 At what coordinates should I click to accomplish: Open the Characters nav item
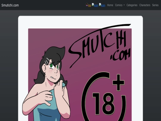coord(145,5)
